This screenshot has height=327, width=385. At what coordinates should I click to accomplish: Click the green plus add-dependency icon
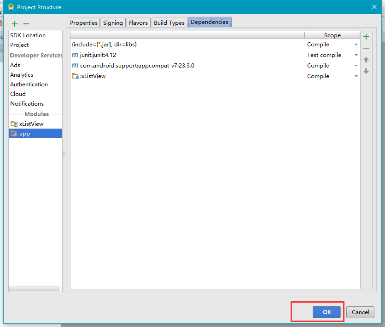click(x=366, y=37)
